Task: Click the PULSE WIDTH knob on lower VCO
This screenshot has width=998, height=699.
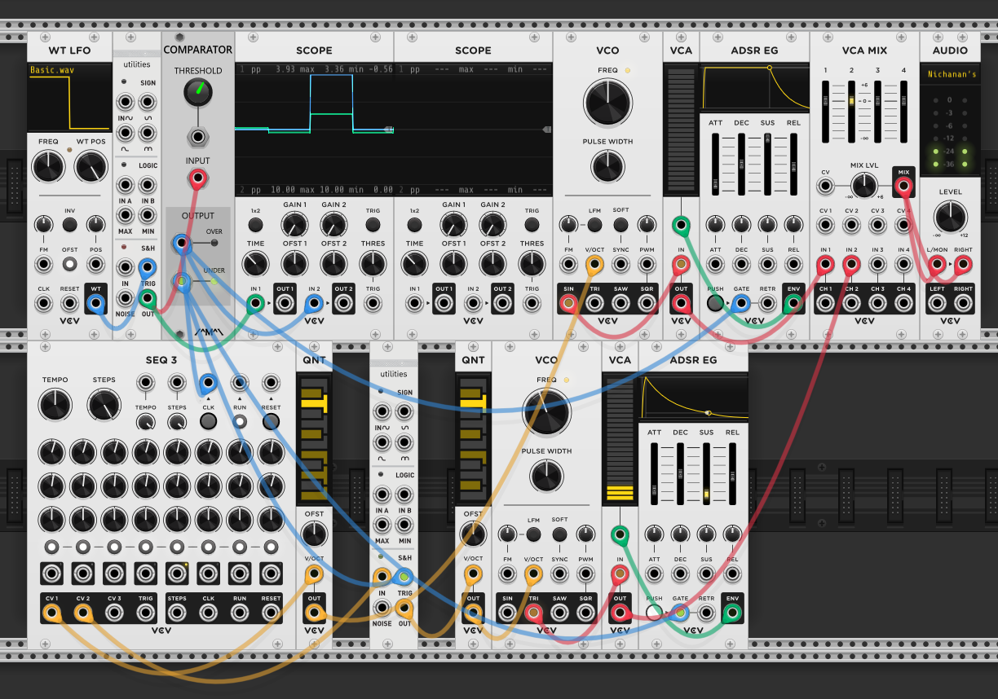Action: coord(546,476)
